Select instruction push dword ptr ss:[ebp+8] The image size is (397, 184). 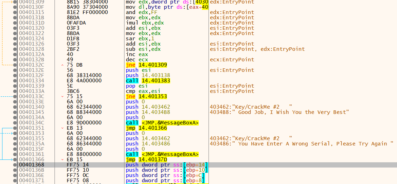tap(165, 180)
